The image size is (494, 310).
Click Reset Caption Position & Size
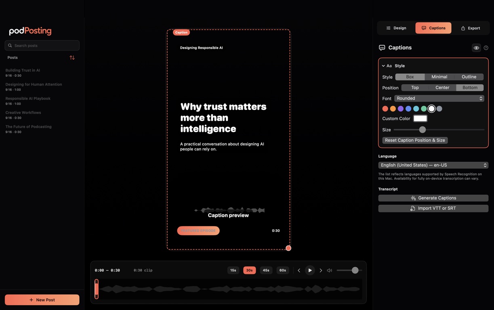point(415,140)
